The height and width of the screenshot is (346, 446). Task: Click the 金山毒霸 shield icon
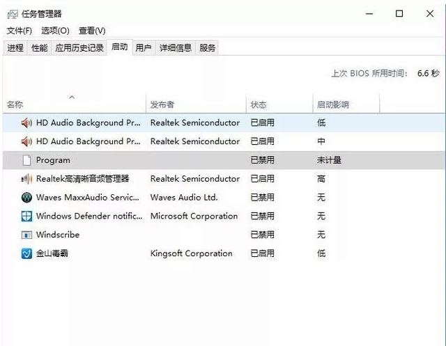click(27, 254)
